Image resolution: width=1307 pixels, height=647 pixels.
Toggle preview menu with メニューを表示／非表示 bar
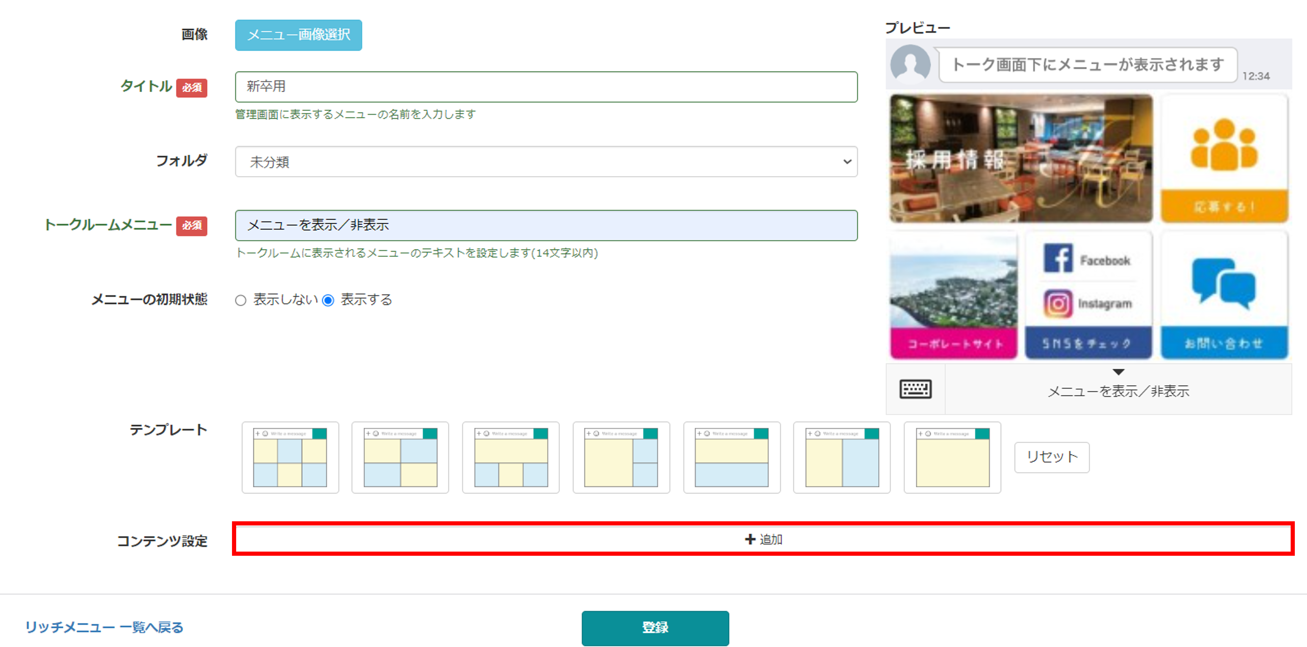click(1118, 389)
